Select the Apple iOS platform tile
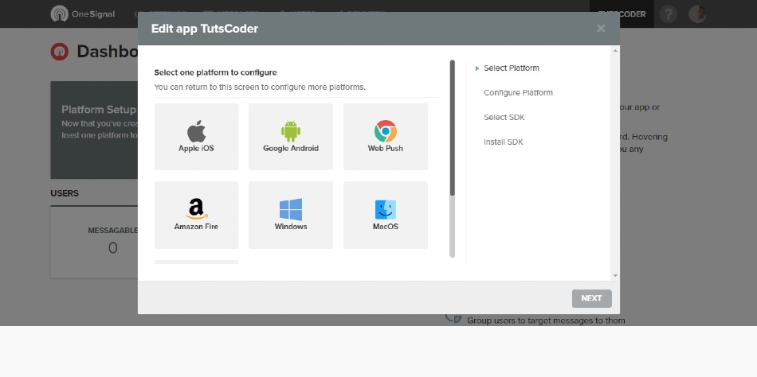Image resolution: width=757 pixels, height=377 pixels. coord(196,137)
